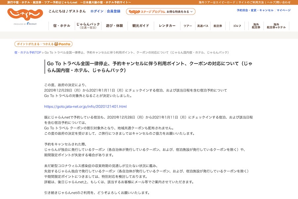
Task: Open 予約照会・変更・キャンセル link
Action: pos(255,10)
